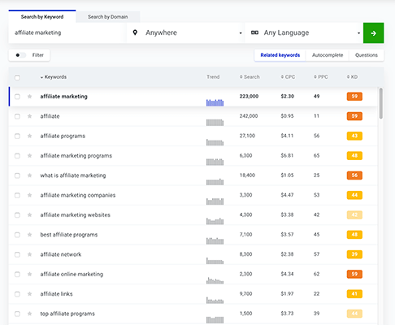395x325 pixels.
Task: Star 'affiliate marketing programs' keyword
Action: (x=30, y=156)
